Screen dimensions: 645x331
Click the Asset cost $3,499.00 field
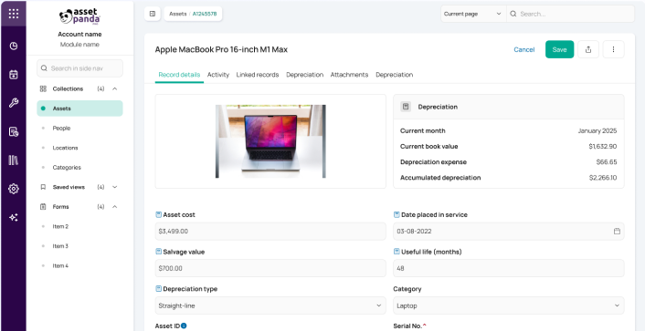(270, 232)
